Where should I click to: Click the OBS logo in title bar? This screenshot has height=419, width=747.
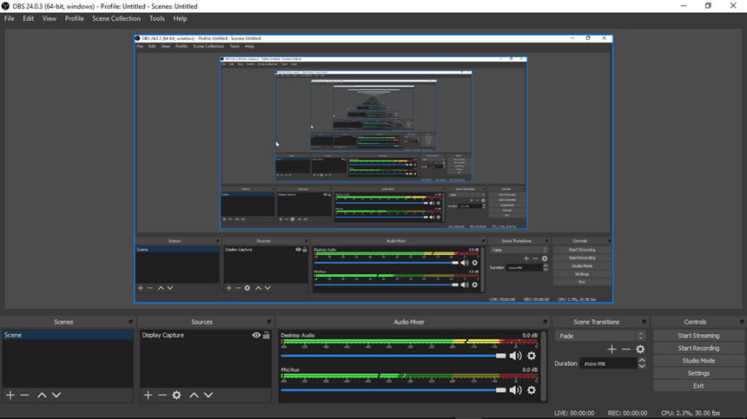point(6,6)
